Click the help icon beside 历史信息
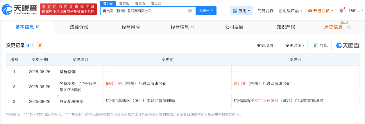The width and height of the screenshot is (365, 124). point(349,27)
